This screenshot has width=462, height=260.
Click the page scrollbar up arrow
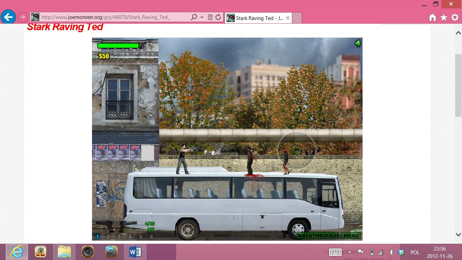[458, 33]
